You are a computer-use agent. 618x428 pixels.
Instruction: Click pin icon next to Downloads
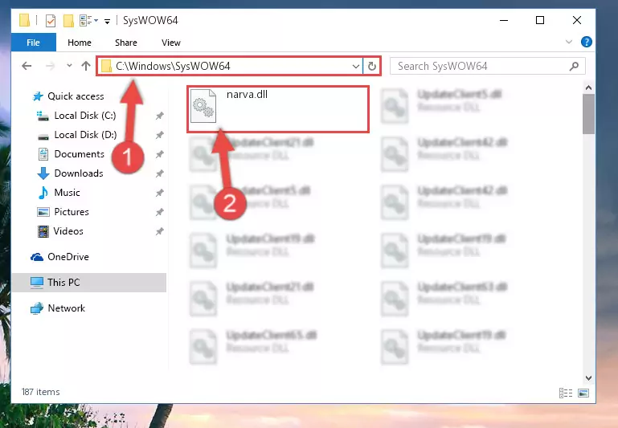point(160,173)
